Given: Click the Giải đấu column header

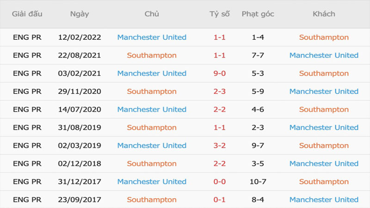Looking at the screenshot, I should (x=27, y=14).
